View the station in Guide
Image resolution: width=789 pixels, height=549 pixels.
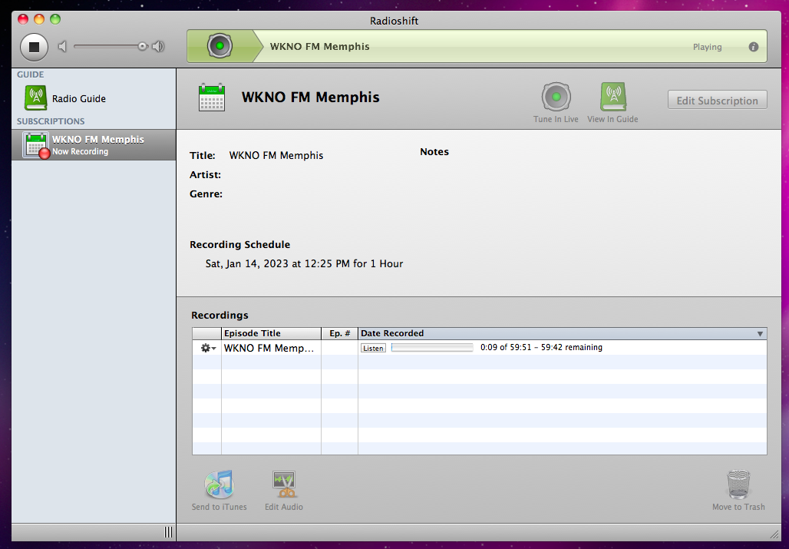pos(612,103)
